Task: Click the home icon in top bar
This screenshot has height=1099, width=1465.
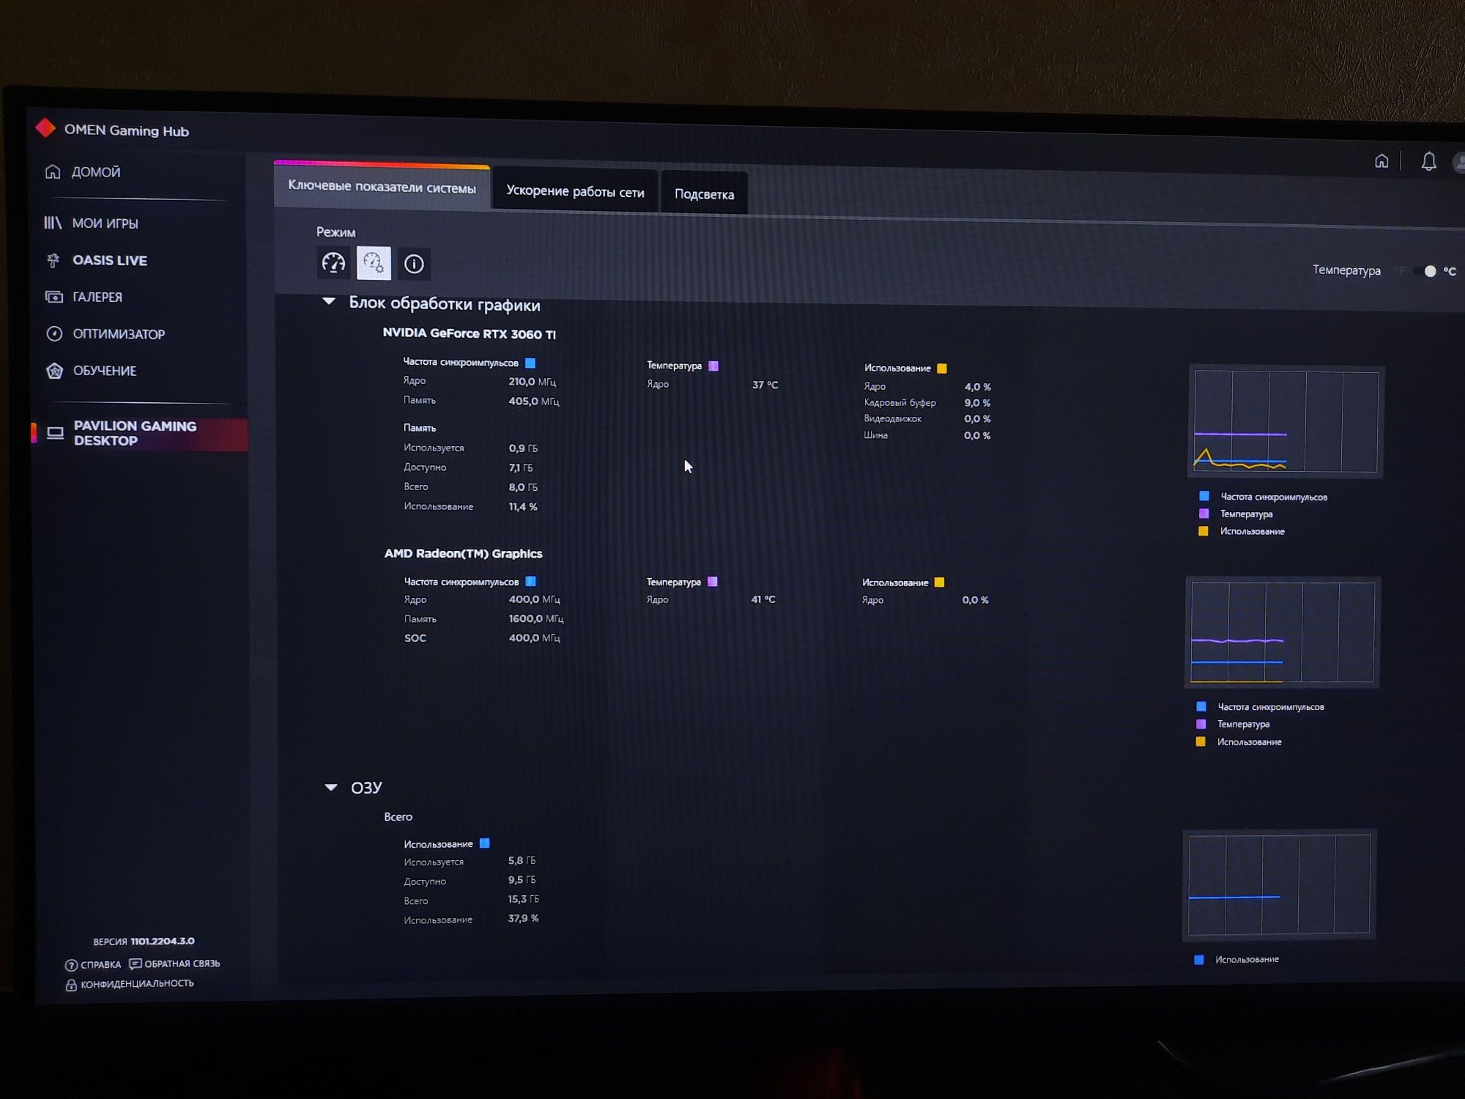Action: coord(1381,161)
